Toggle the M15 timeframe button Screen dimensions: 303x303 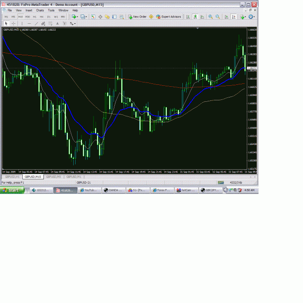20,17
